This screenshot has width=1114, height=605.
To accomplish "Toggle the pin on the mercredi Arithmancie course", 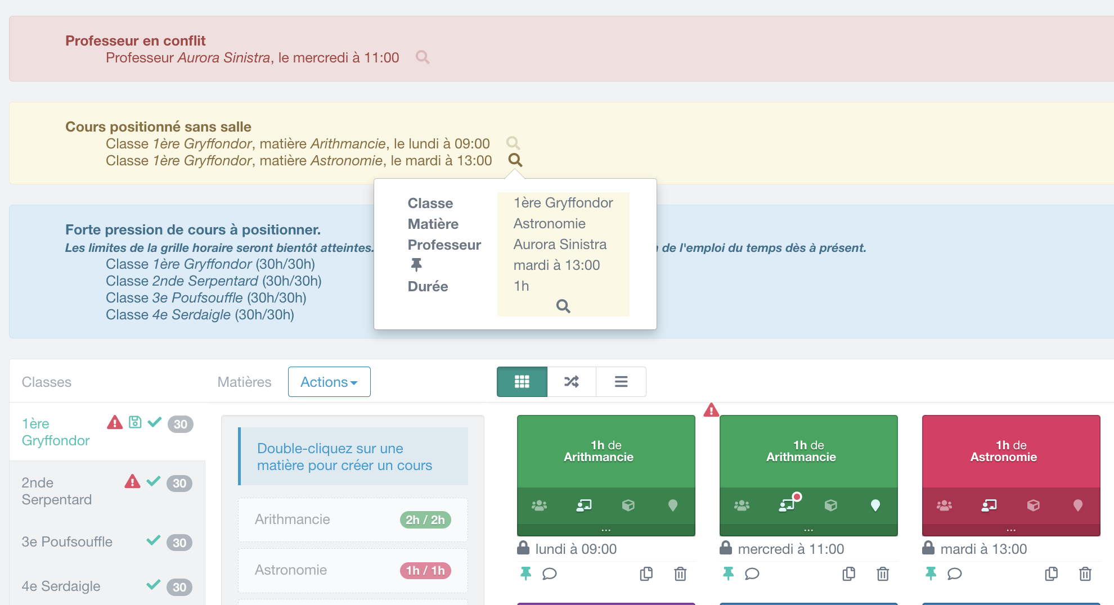I will (728, 574).
